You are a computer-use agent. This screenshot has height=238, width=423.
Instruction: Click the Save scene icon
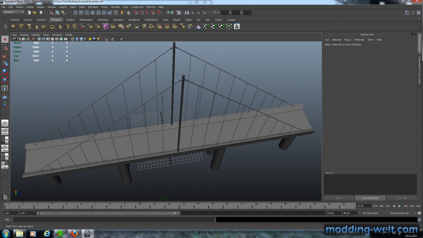tap(41, 13)
